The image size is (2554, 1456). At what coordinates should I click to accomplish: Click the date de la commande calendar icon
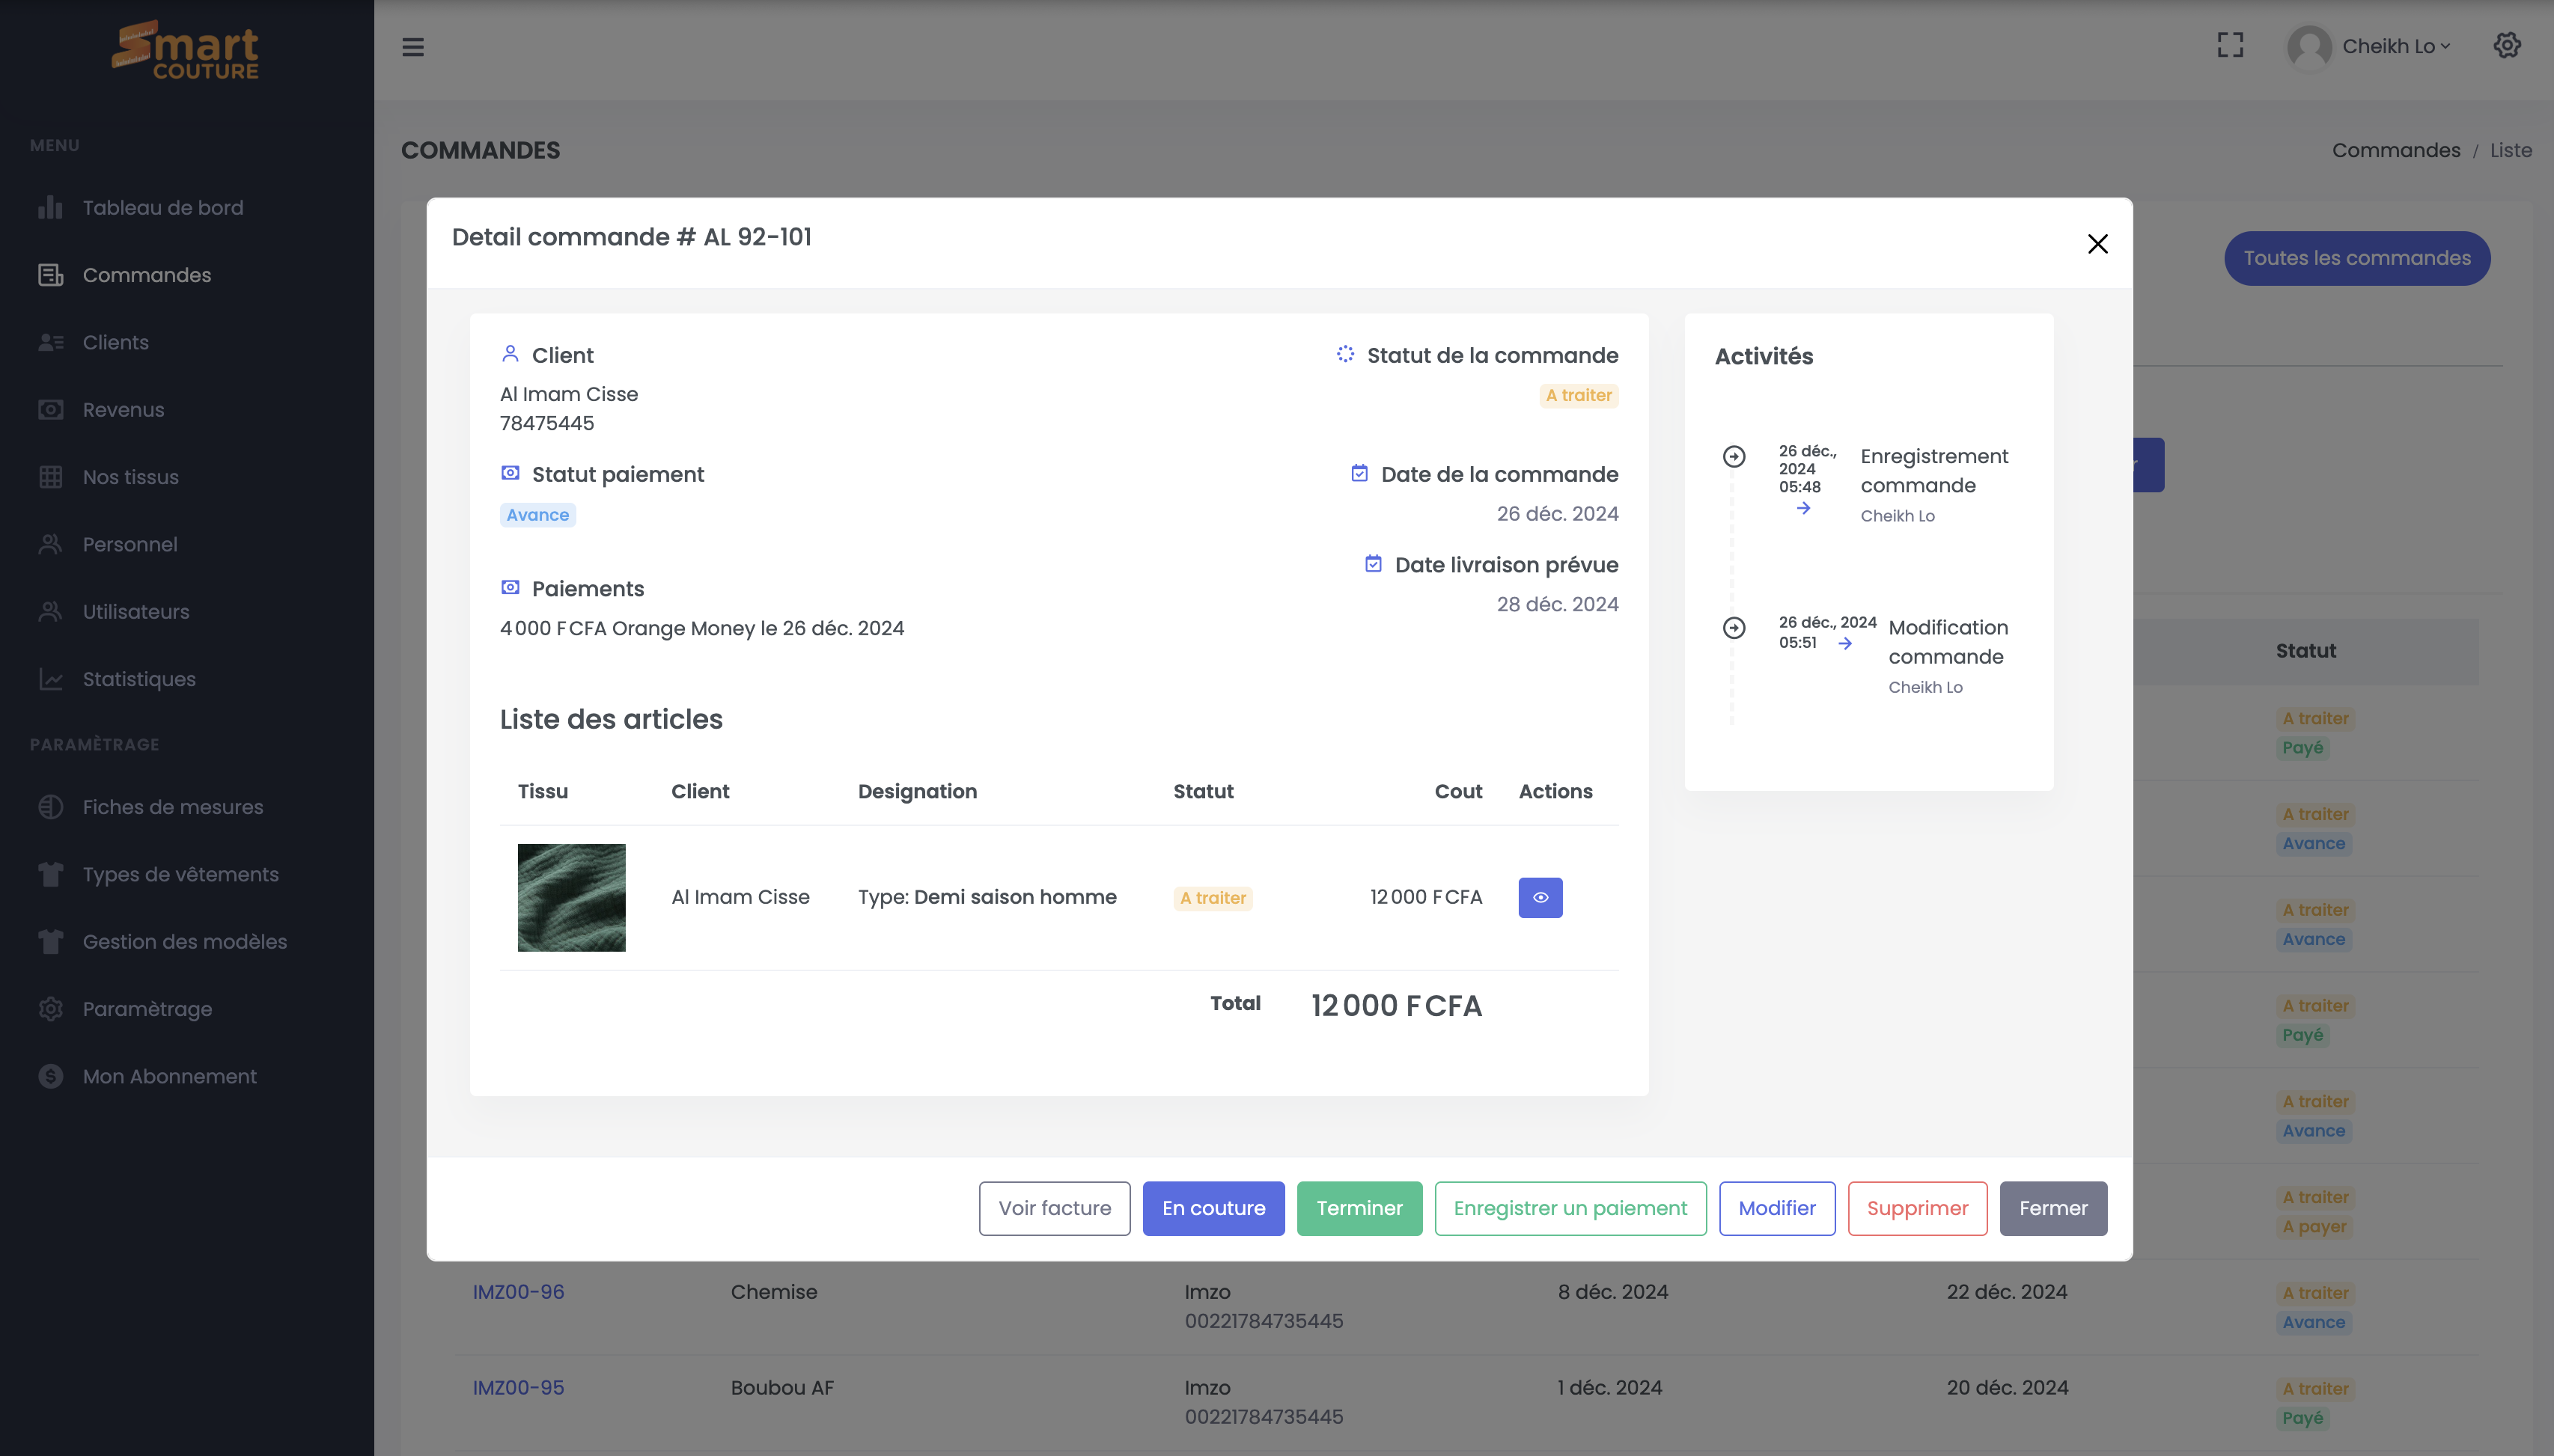[x=1358, y=474]
